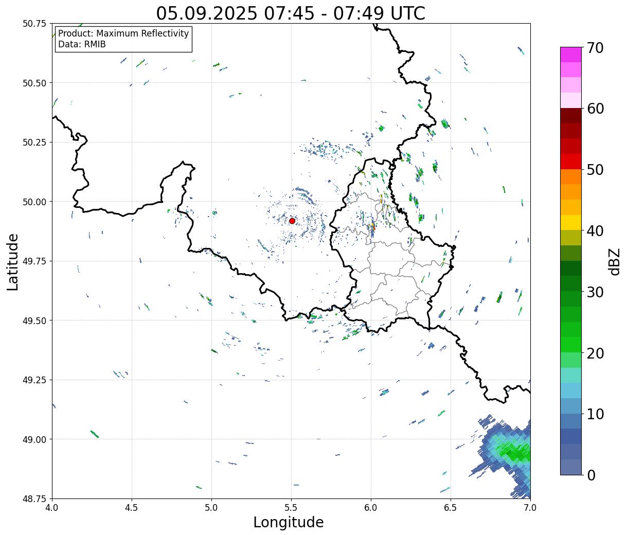Click the y-axis tick label "50.25"
Viewport: 627px width, 535px height.
34,142
